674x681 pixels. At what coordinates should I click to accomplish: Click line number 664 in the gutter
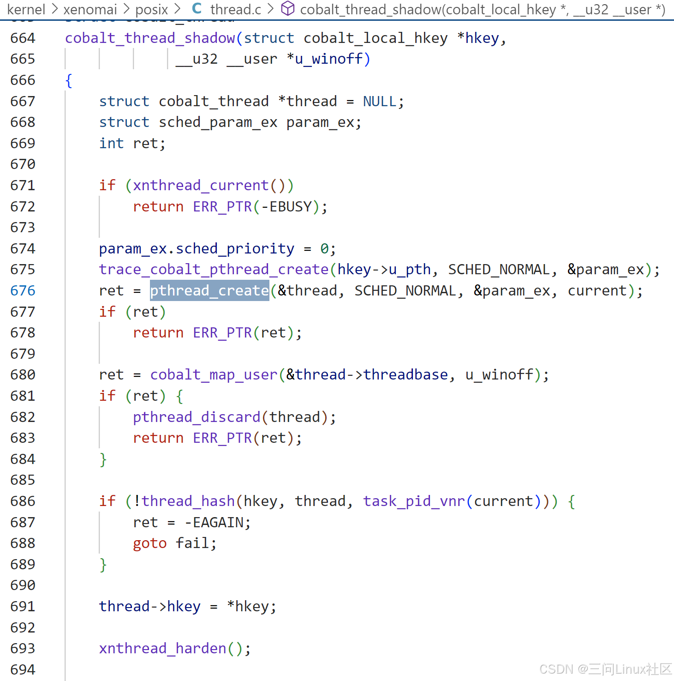coord(23,38)
